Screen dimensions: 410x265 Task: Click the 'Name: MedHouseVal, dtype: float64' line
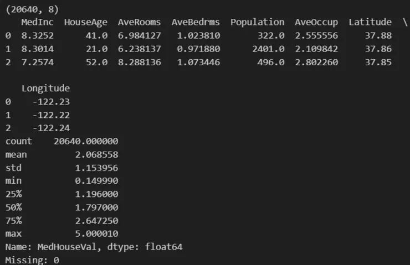coord(94,247)
